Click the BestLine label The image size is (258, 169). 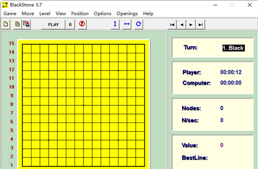(x=195, y=158)
